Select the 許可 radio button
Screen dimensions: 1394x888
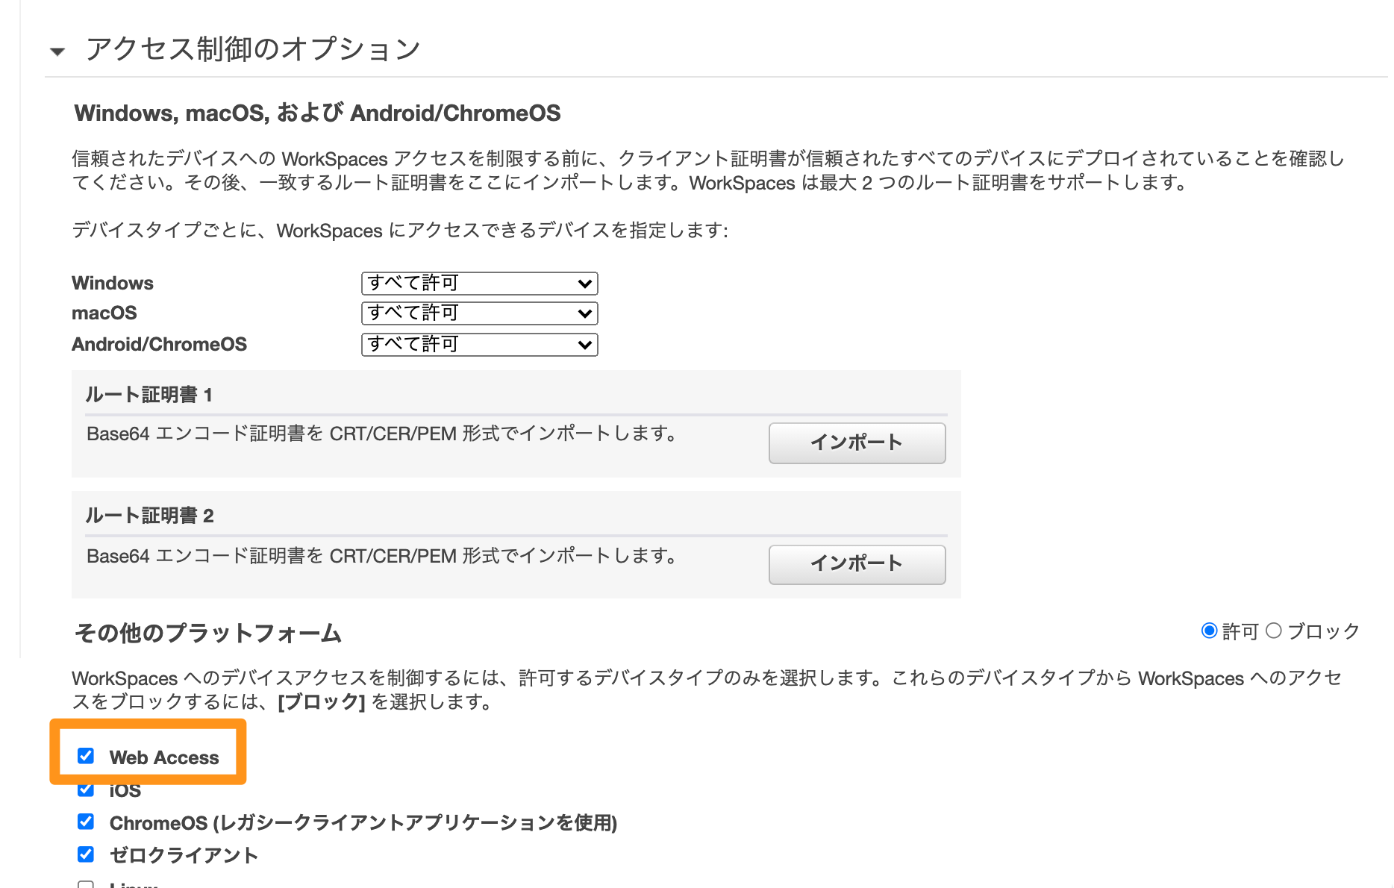1209,631
